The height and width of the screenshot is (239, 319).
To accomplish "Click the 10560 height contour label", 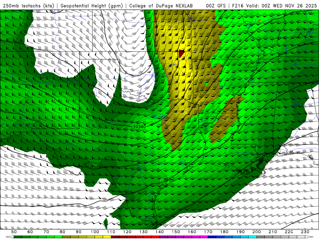I will point(140,126).
